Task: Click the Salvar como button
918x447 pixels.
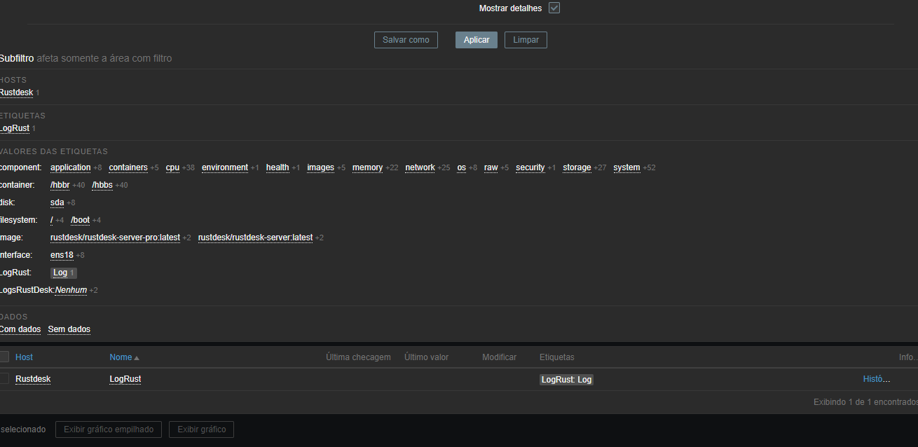Action: [406, 40]
